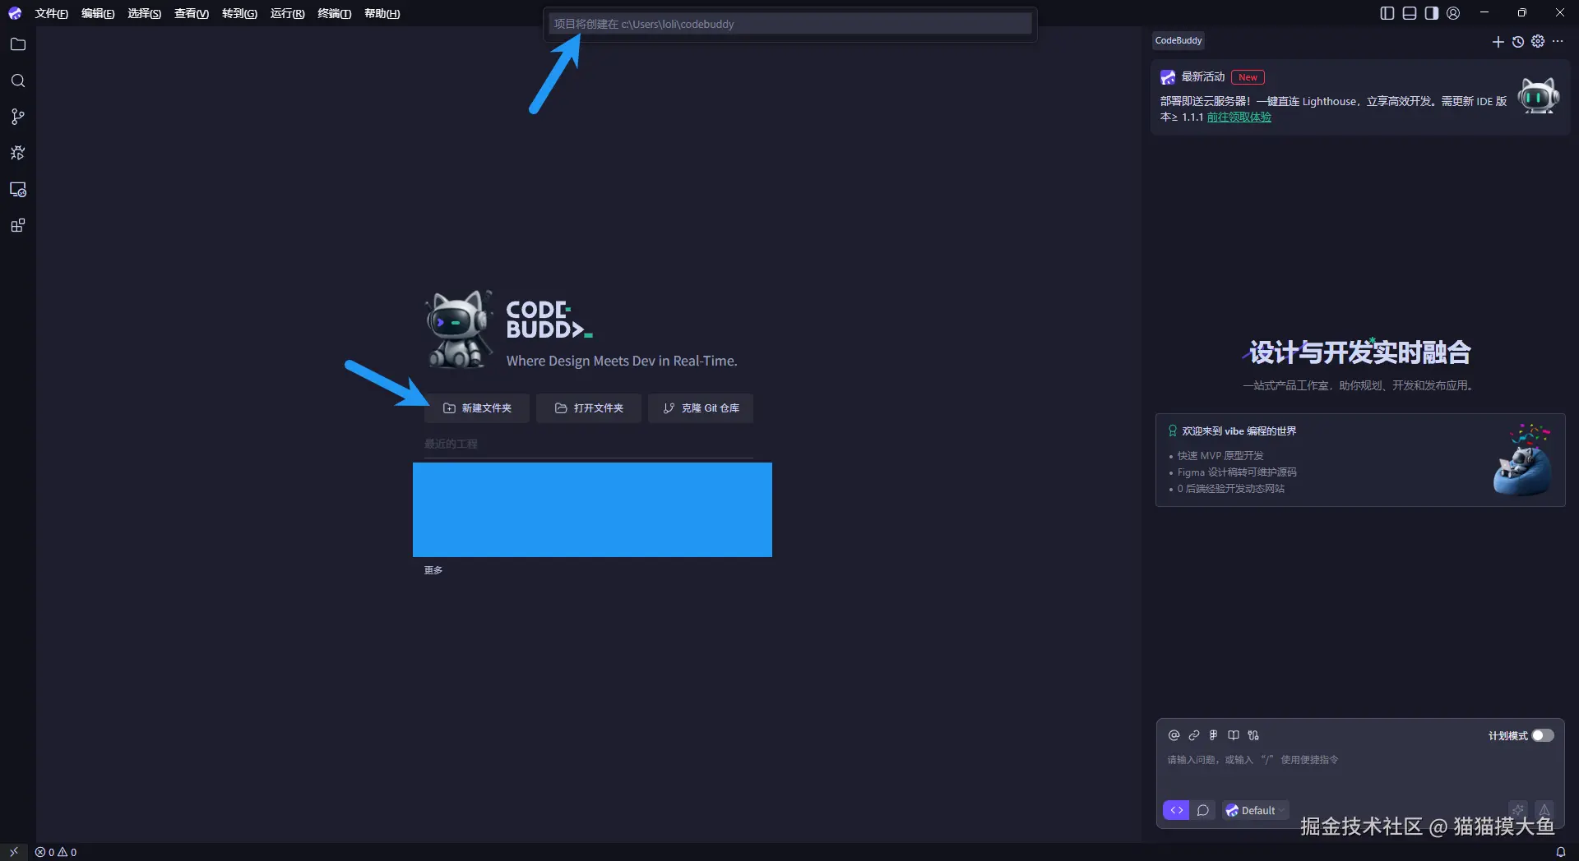Image resolution: width=1579 pixels, height=861 pixels.
Task: Click the @ mention icon in chat box
Action: point(1174,735)
